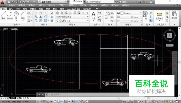The image size is (181, 103).
Task: Switch to the Layout2 (布局2) tab
Action: [x=27, y=98]
